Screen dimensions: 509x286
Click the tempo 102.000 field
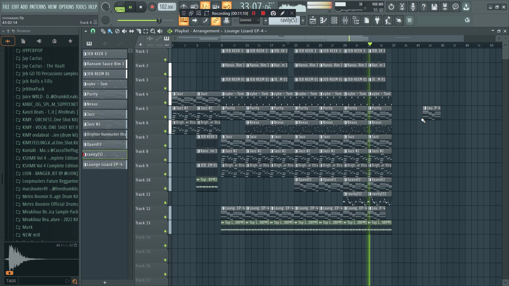coord(167,7)
